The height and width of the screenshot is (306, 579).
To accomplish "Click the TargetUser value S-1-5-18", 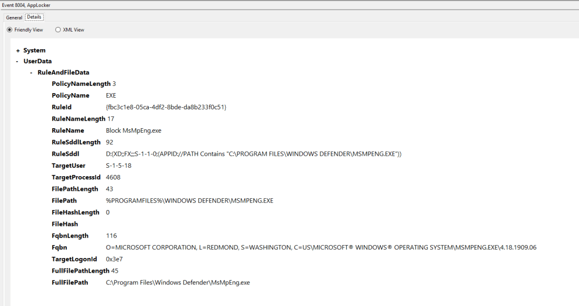I will (119, 165).
